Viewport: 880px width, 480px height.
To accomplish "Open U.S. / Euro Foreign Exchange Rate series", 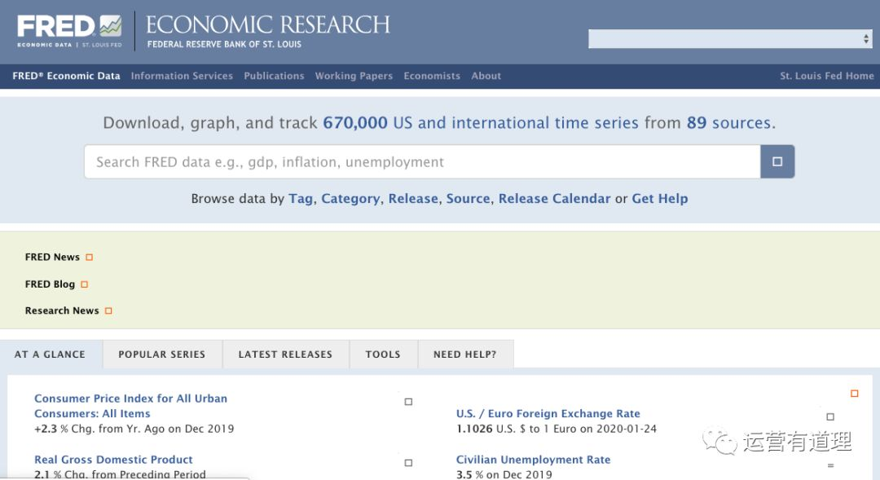I will coord(548,414).
